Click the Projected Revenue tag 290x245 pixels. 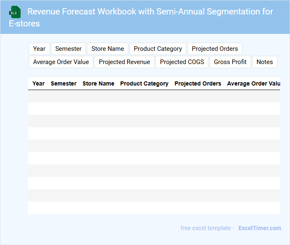[x=124, y=62]
